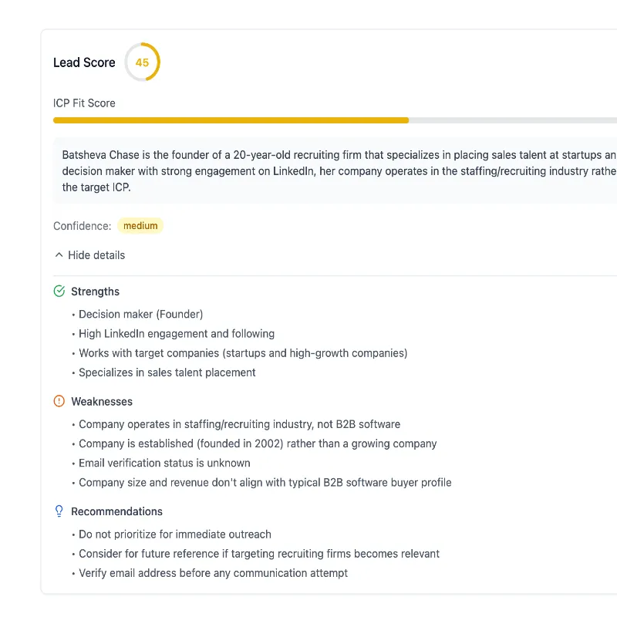Click the green Strengths check icon
Viewport: 617px width, 617px height.
[x=59, y=291]
